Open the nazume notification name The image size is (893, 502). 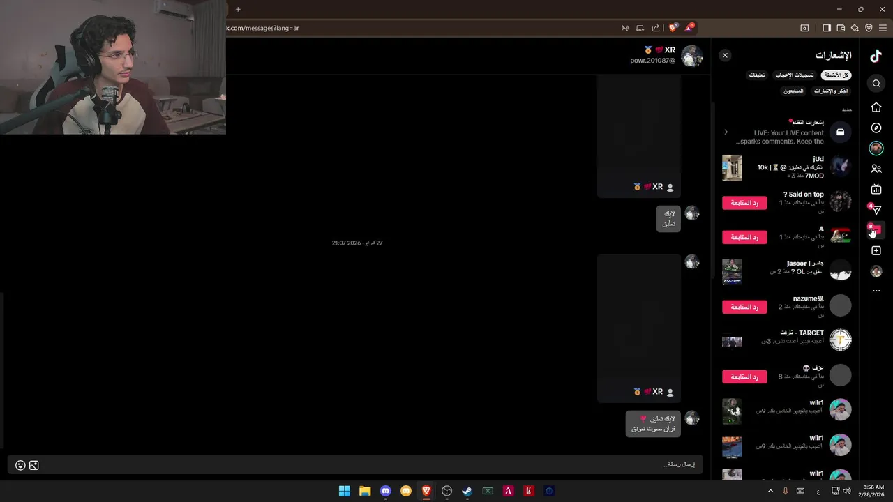tap(809, 298)
